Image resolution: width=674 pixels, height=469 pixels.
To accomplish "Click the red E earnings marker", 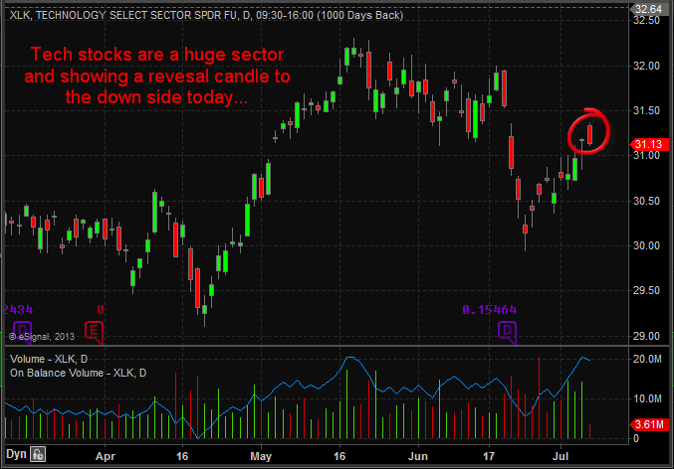I will click(x=94, y=332).
